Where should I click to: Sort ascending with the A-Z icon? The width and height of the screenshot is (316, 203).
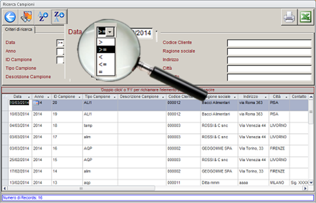coord(43,17)
